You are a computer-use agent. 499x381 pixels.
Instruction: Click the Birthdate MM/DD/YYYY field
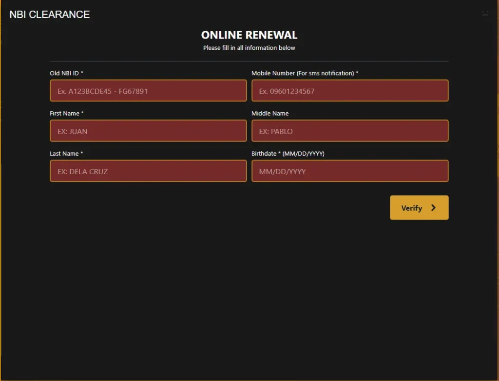point(350,171)
